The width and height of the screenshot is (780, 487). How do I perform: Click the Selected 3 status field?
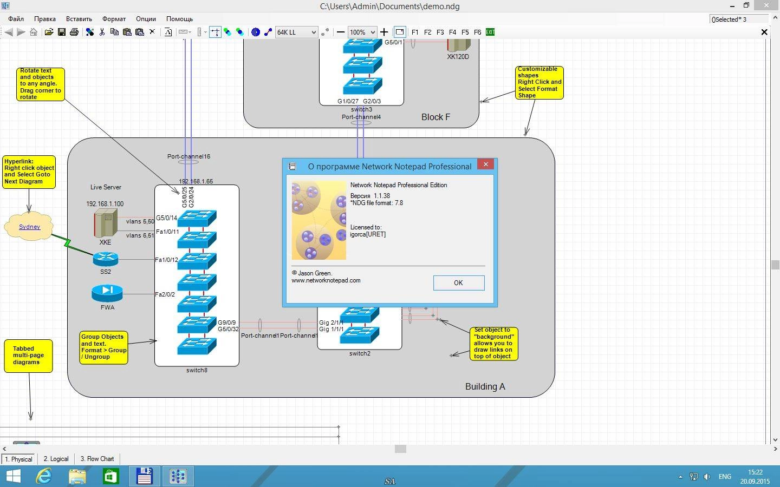[739, 19]
